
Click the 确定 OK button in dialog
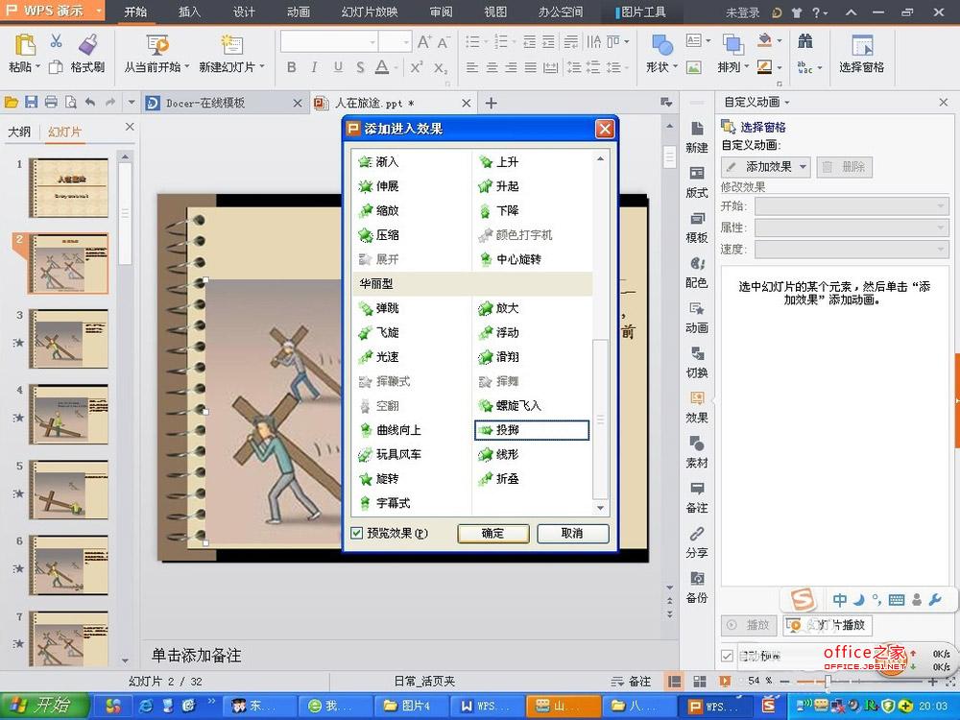[492, 534]
